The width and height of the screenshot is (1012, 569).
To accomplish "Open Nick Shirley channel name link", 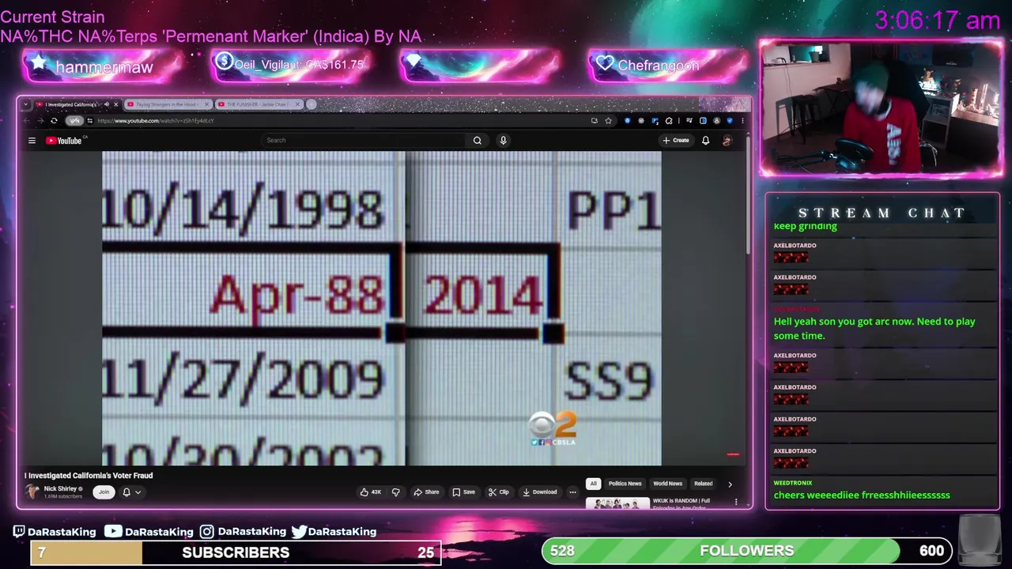I will (x=60, y=488).
